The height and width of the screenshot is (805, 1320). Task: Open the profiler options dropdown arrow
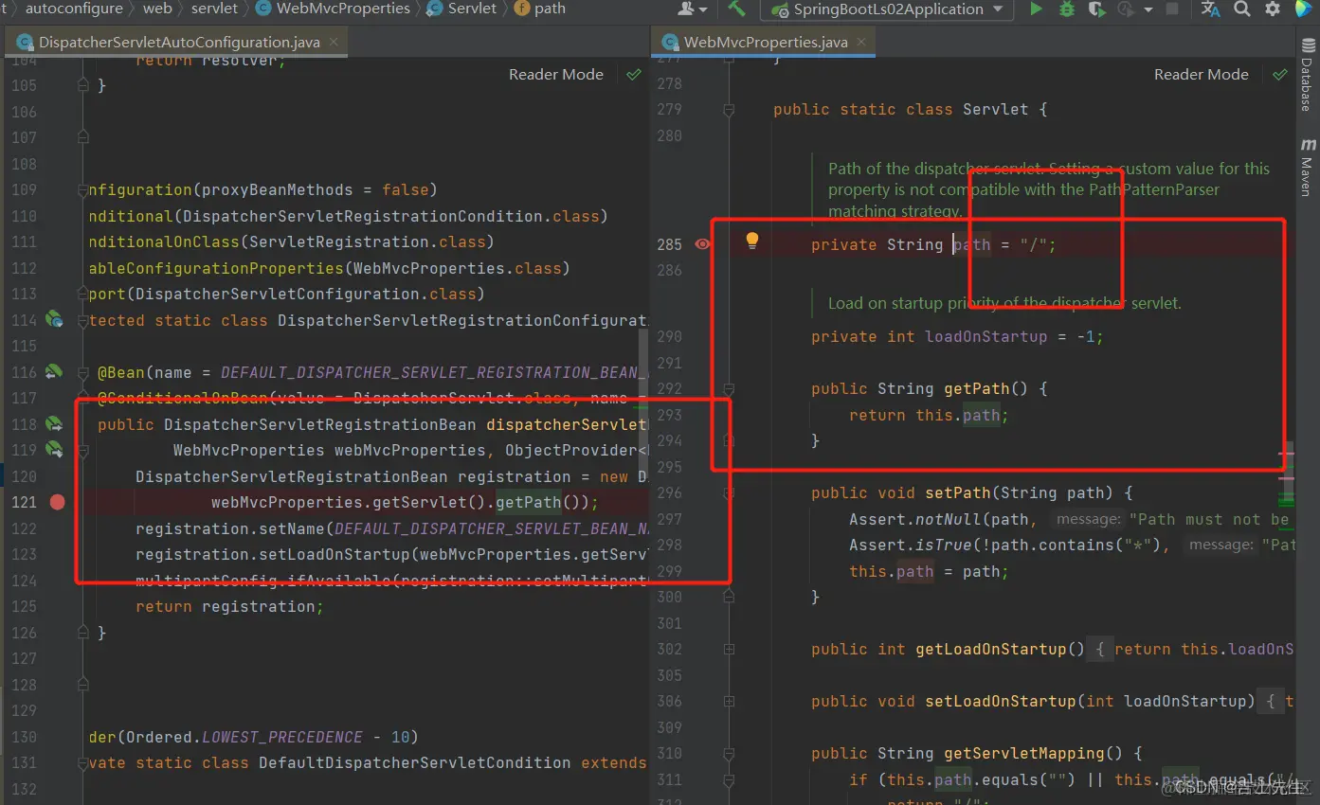(x=1148, y=9)
